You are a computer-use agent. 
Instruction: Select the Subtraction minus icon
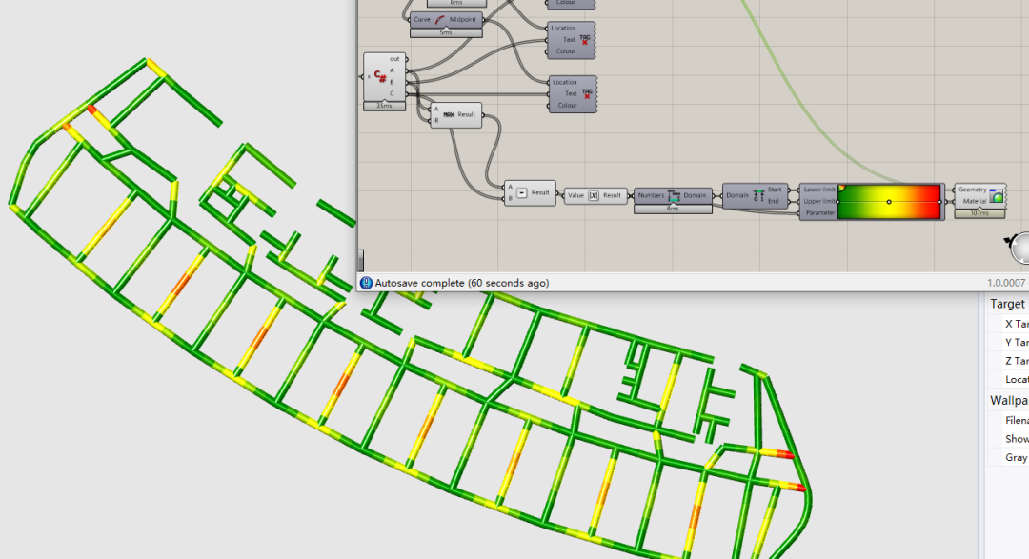pyautogui.click(x=522, y=193)
